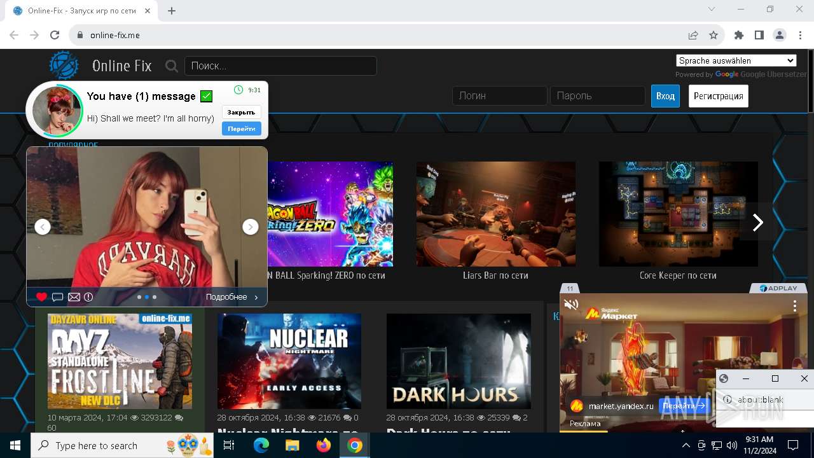This screenshot has height=458, width=814.
Task: Launch Microsoft Edge from the taskbar
Action: [261, 445]
